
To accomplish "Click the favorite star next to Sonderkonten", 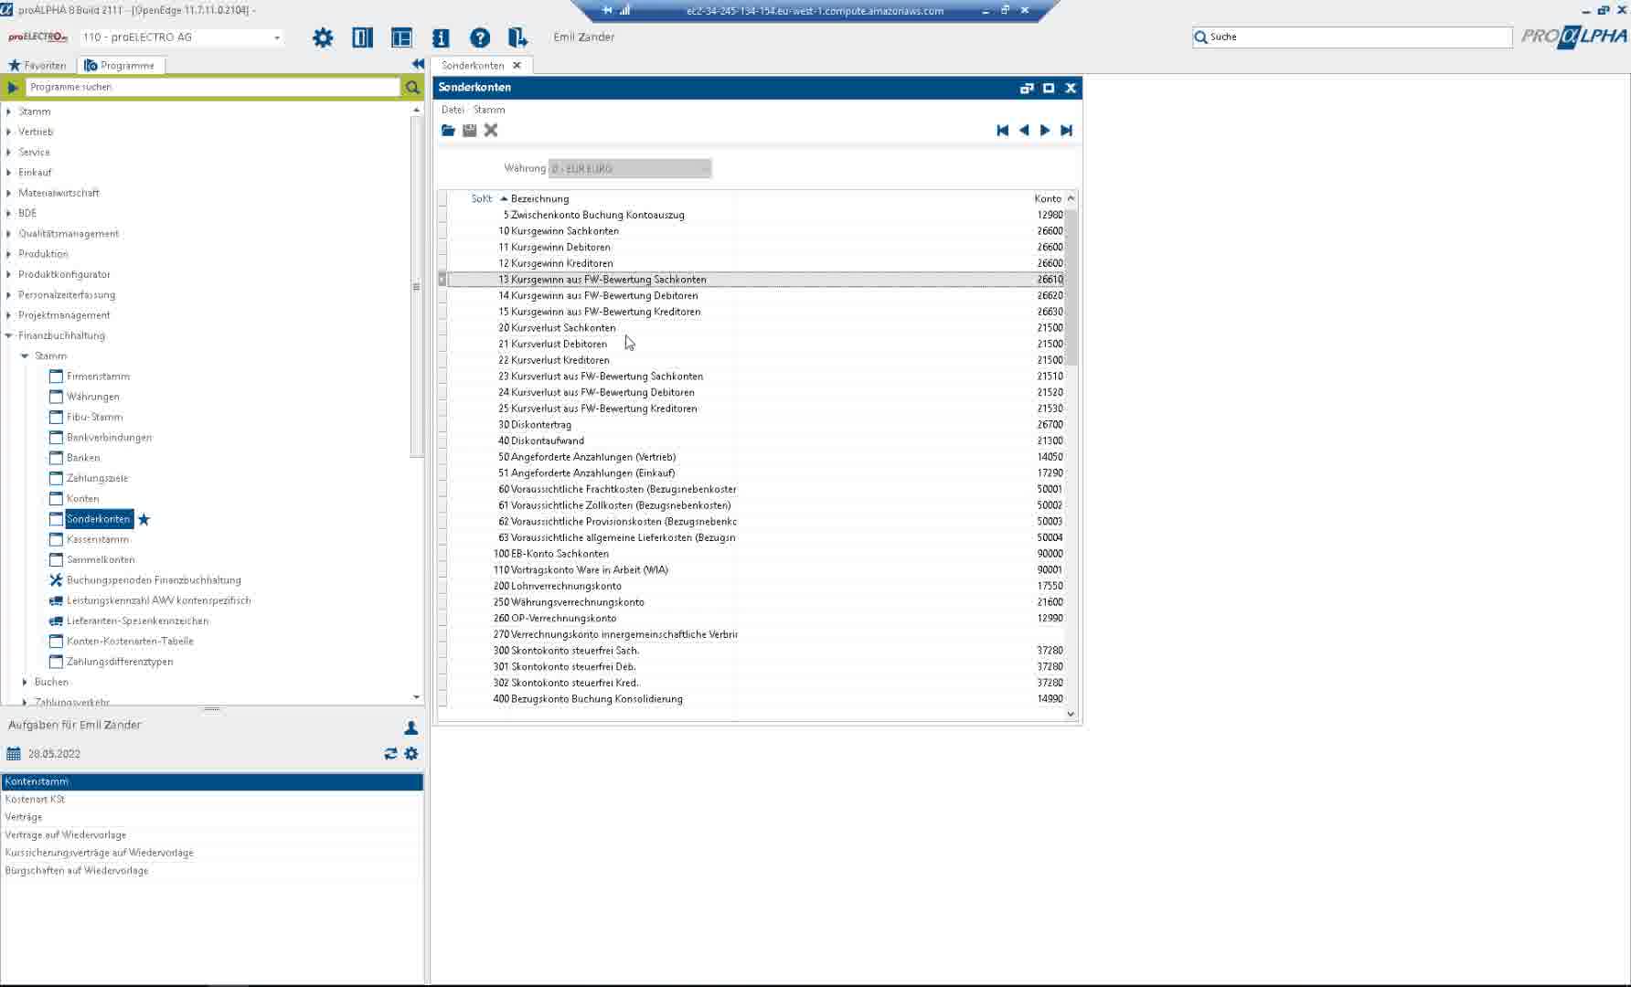I will pos(144,519).
